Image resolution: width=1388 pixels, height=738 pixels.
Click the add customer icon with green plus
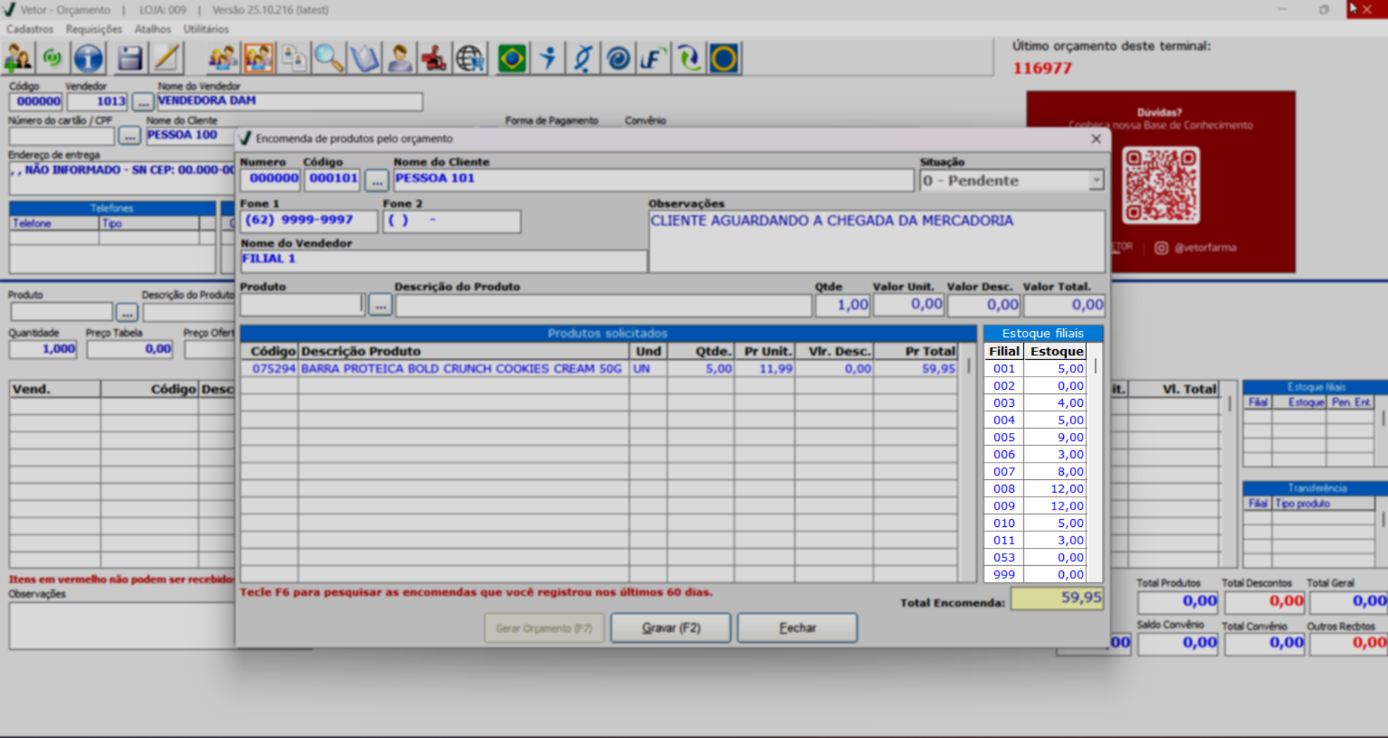click(18, 59)
